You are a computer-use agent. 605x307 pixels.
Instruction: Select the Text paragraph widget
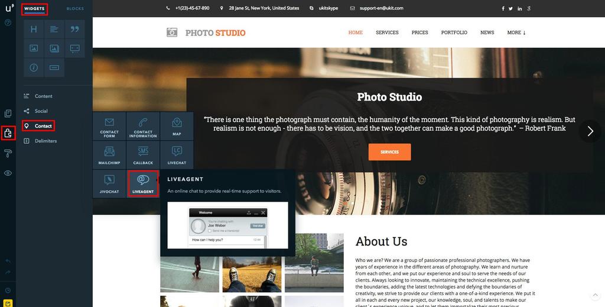click(x=54, y=29)
